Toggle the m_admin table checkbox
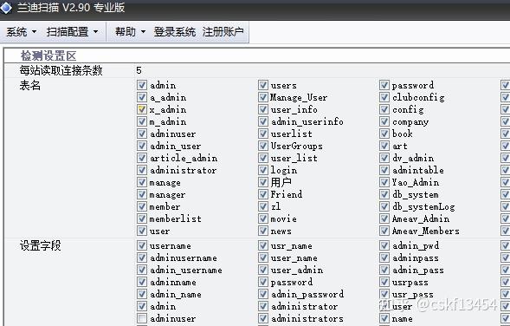The width and height of the screenshot is (510, 326). coord(141,121)
